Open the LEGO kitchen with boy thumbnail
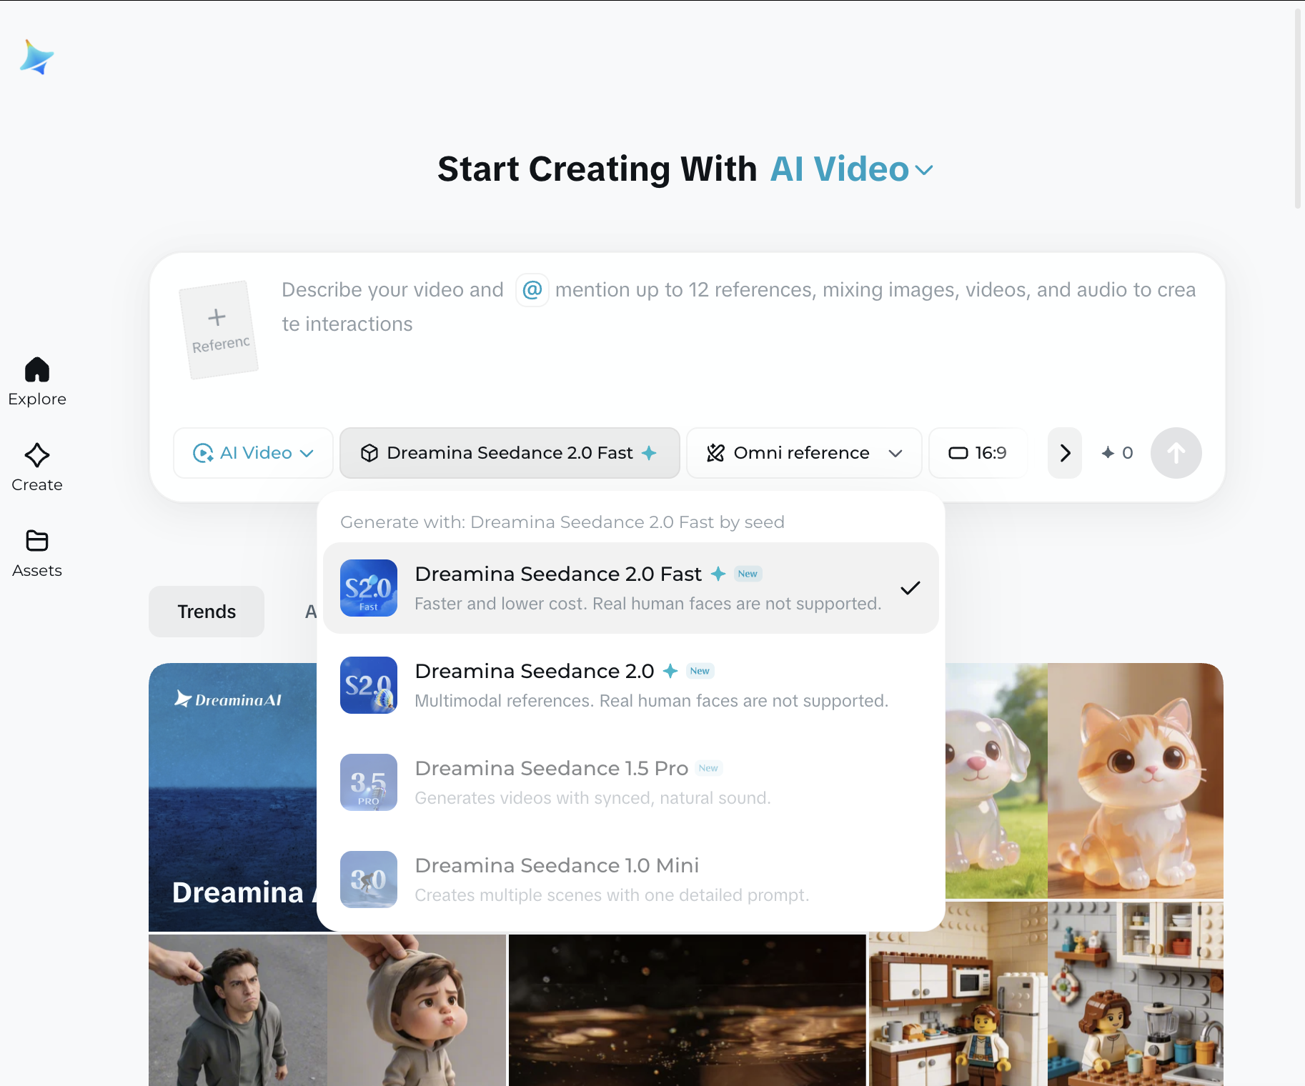Screen dimensions: 1305x1086 point(958,994)
